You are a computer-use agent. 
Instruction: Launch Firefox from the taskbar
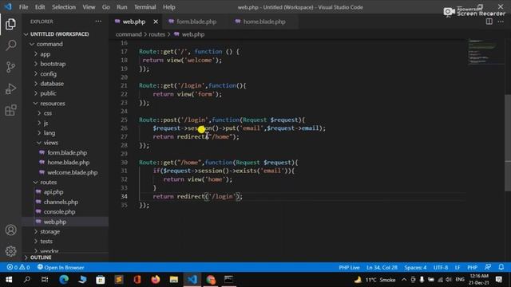pyautogui.click(x=156, y=280)
